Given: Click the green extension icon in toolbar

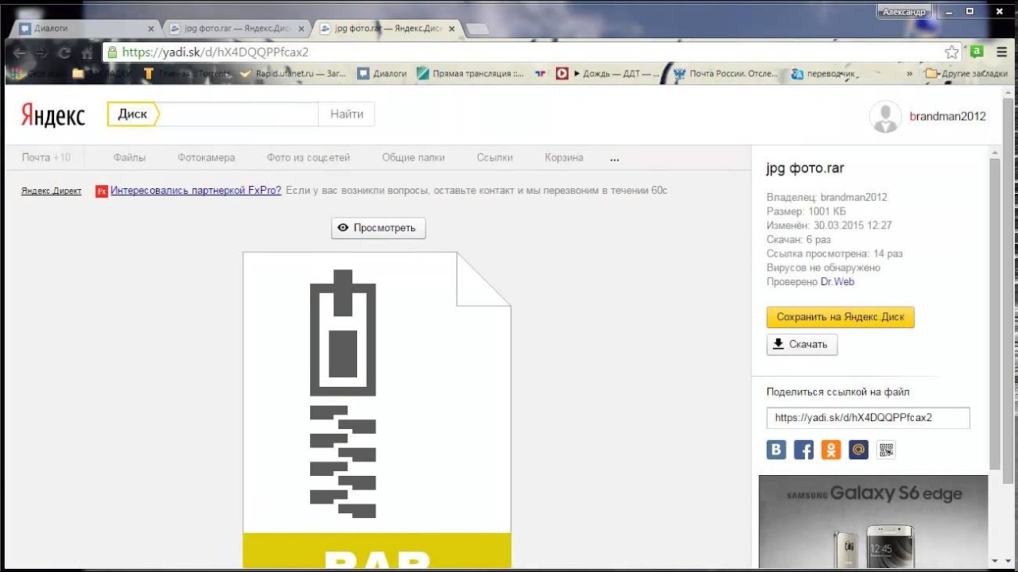Looking at the screenshot, I should coord(977,52).
